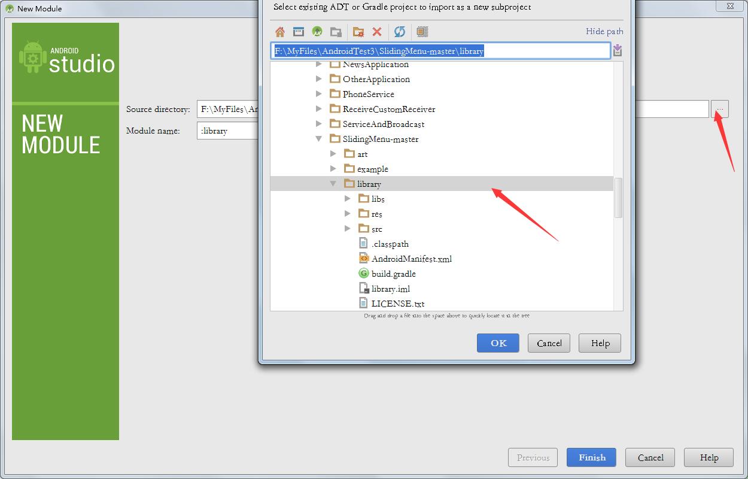748x479 pixels.
Task: Select the SlidingMenu-master folder name
Action: pyautogui.click(x=381, y=139)
